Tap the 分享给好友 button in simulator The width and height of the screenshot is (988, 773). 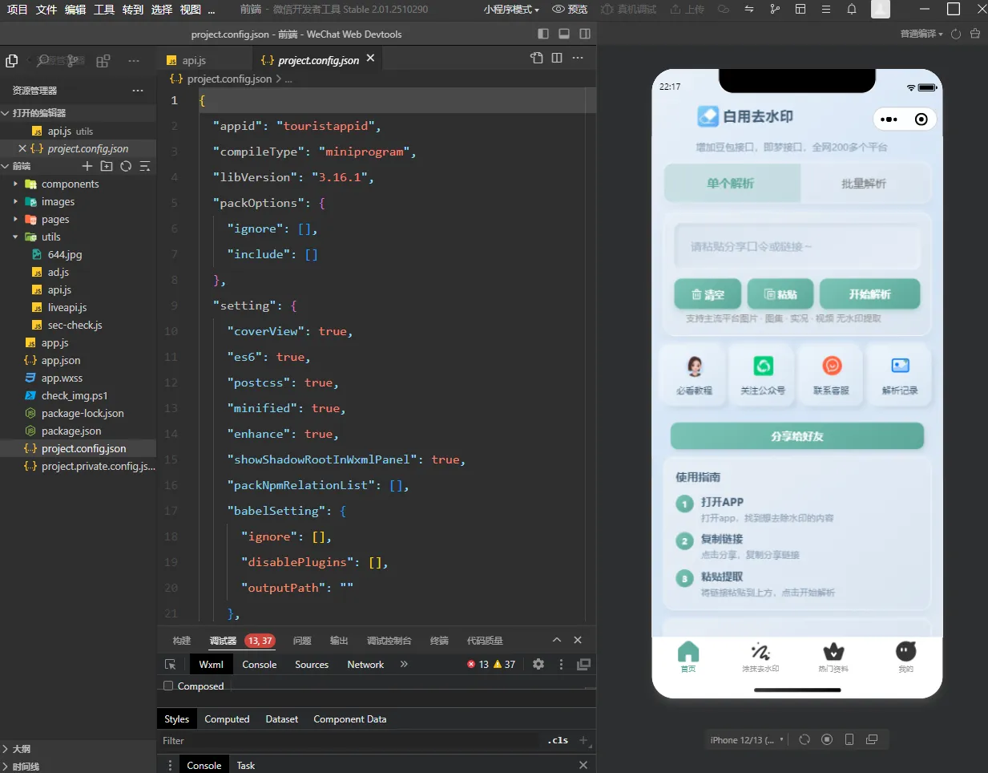(x=797, y=436)
